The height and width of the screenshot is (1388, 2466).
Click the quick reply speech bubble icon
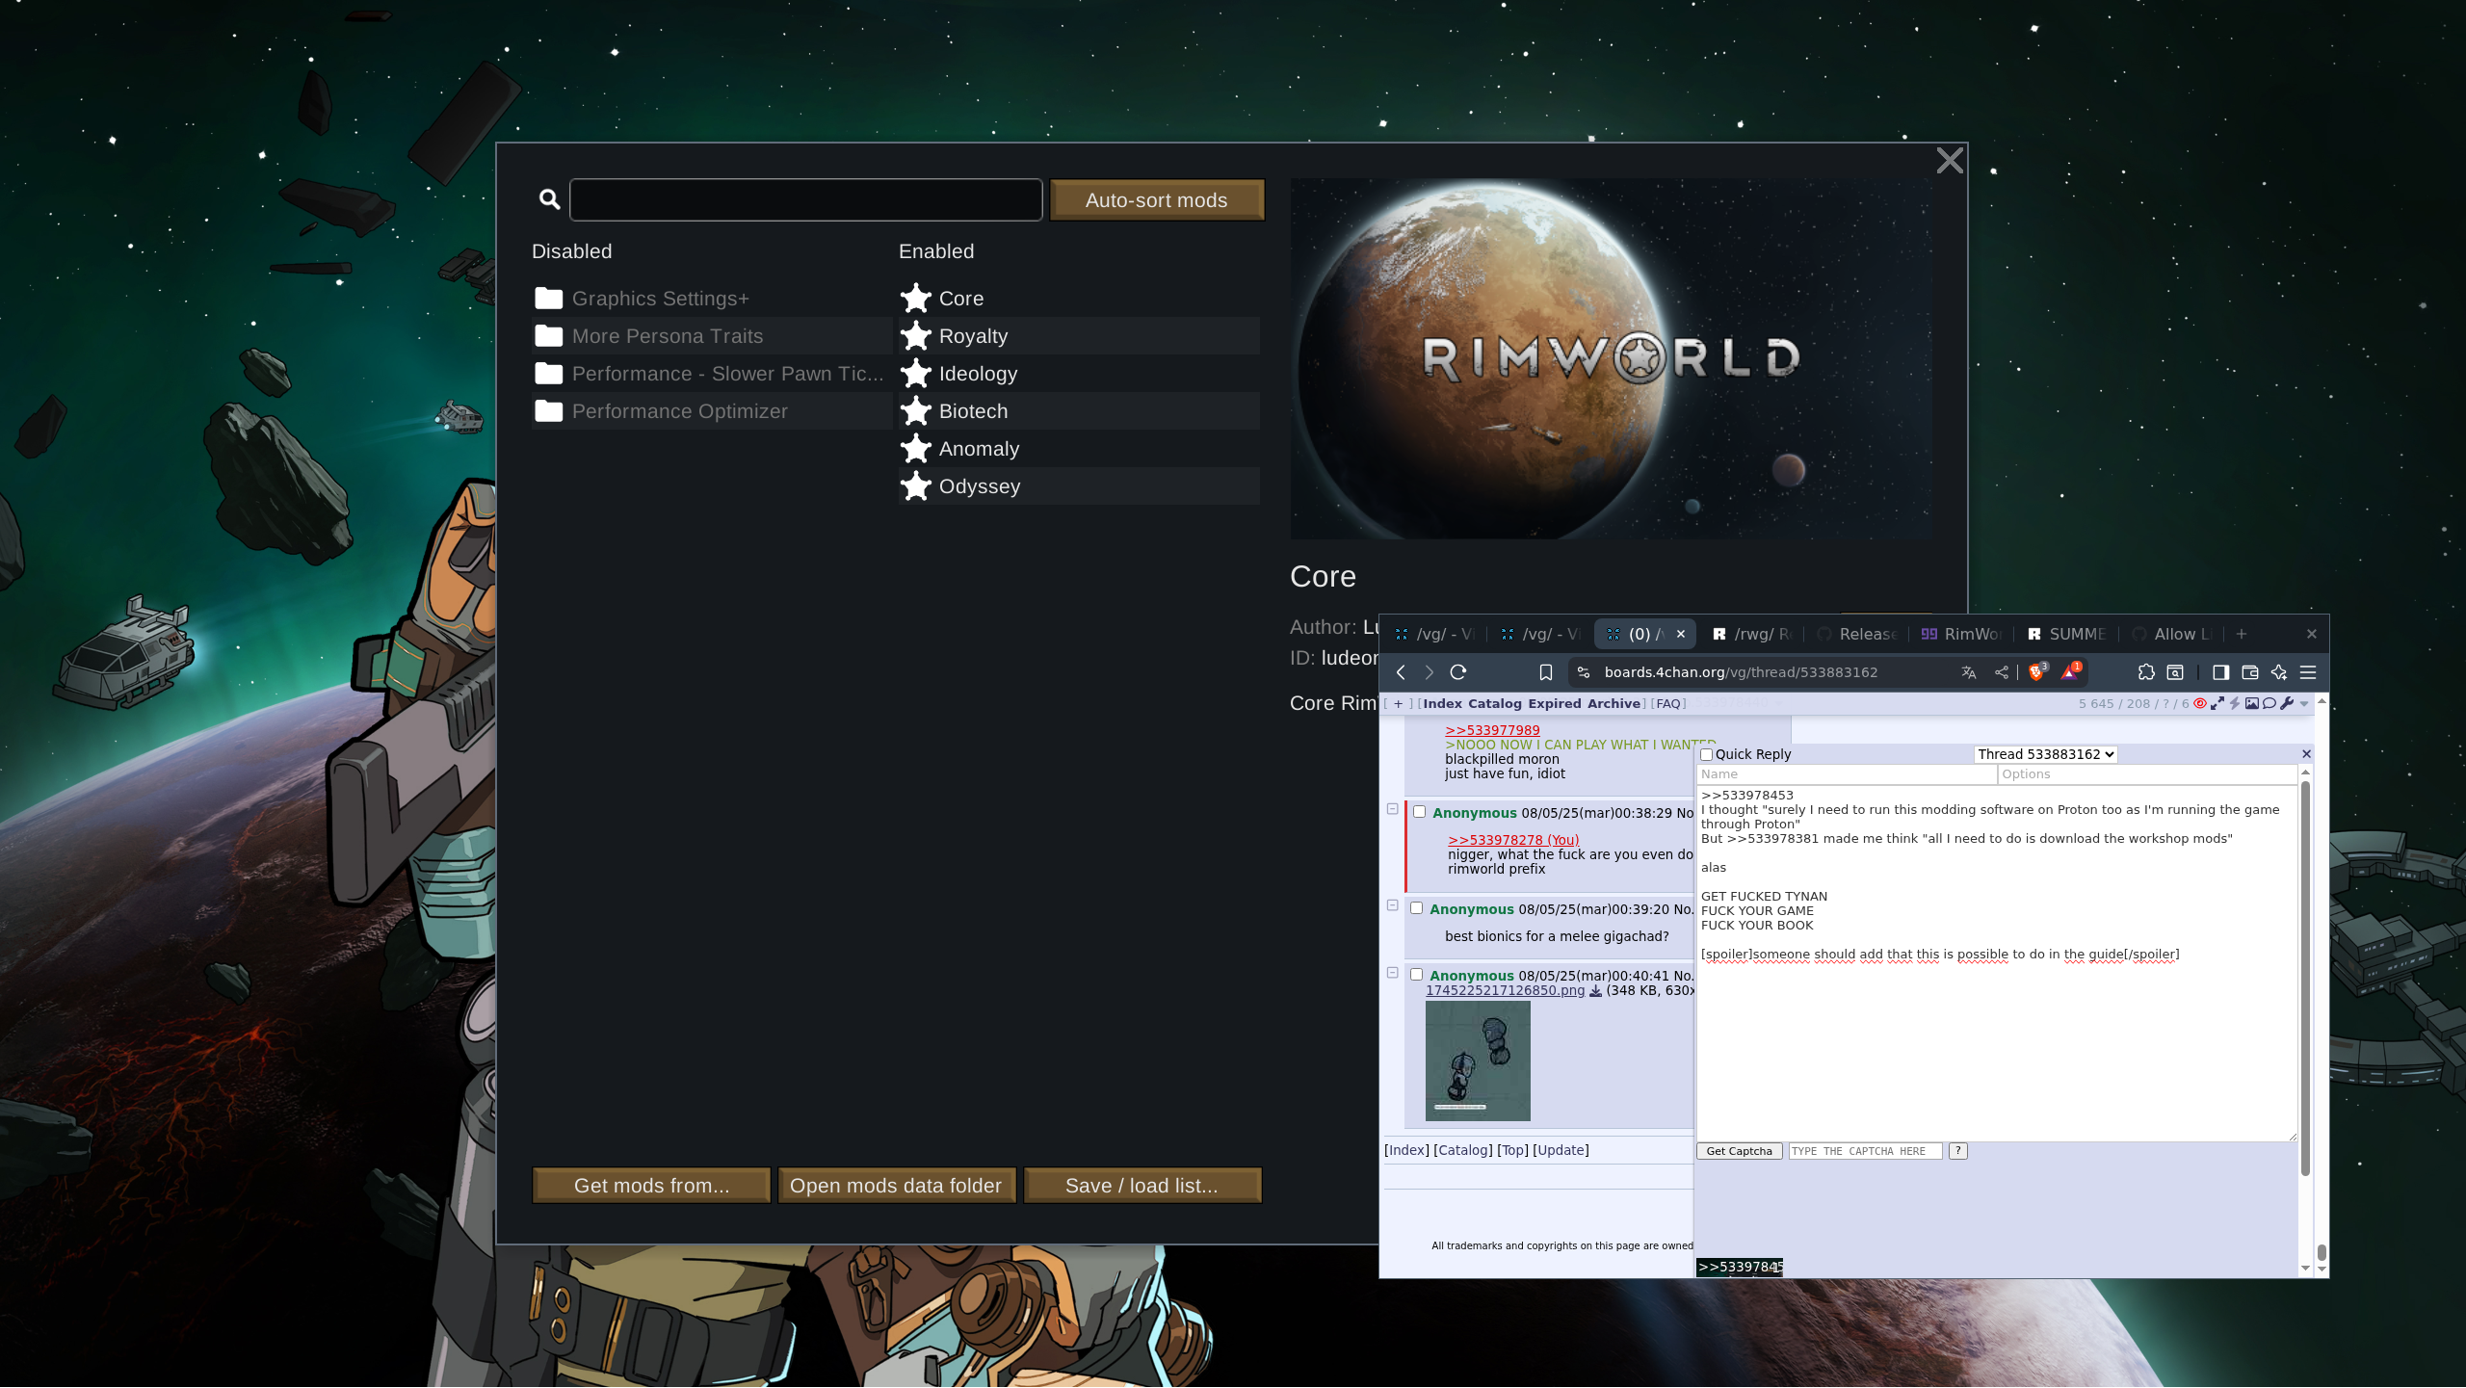2269,703
